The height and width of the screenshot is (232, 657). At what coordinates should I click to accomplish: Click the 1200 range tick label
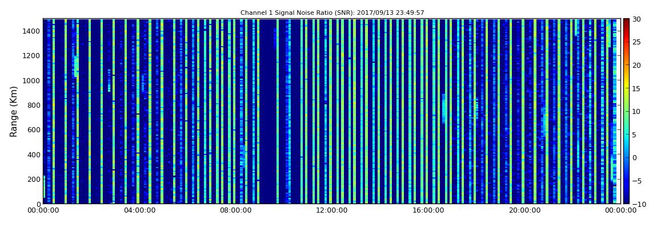click(32, 56)
